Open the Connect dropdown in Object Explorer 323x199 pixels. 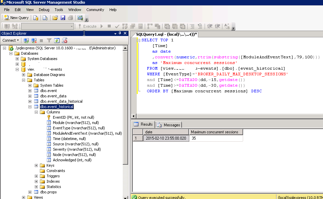click(10, 40)
